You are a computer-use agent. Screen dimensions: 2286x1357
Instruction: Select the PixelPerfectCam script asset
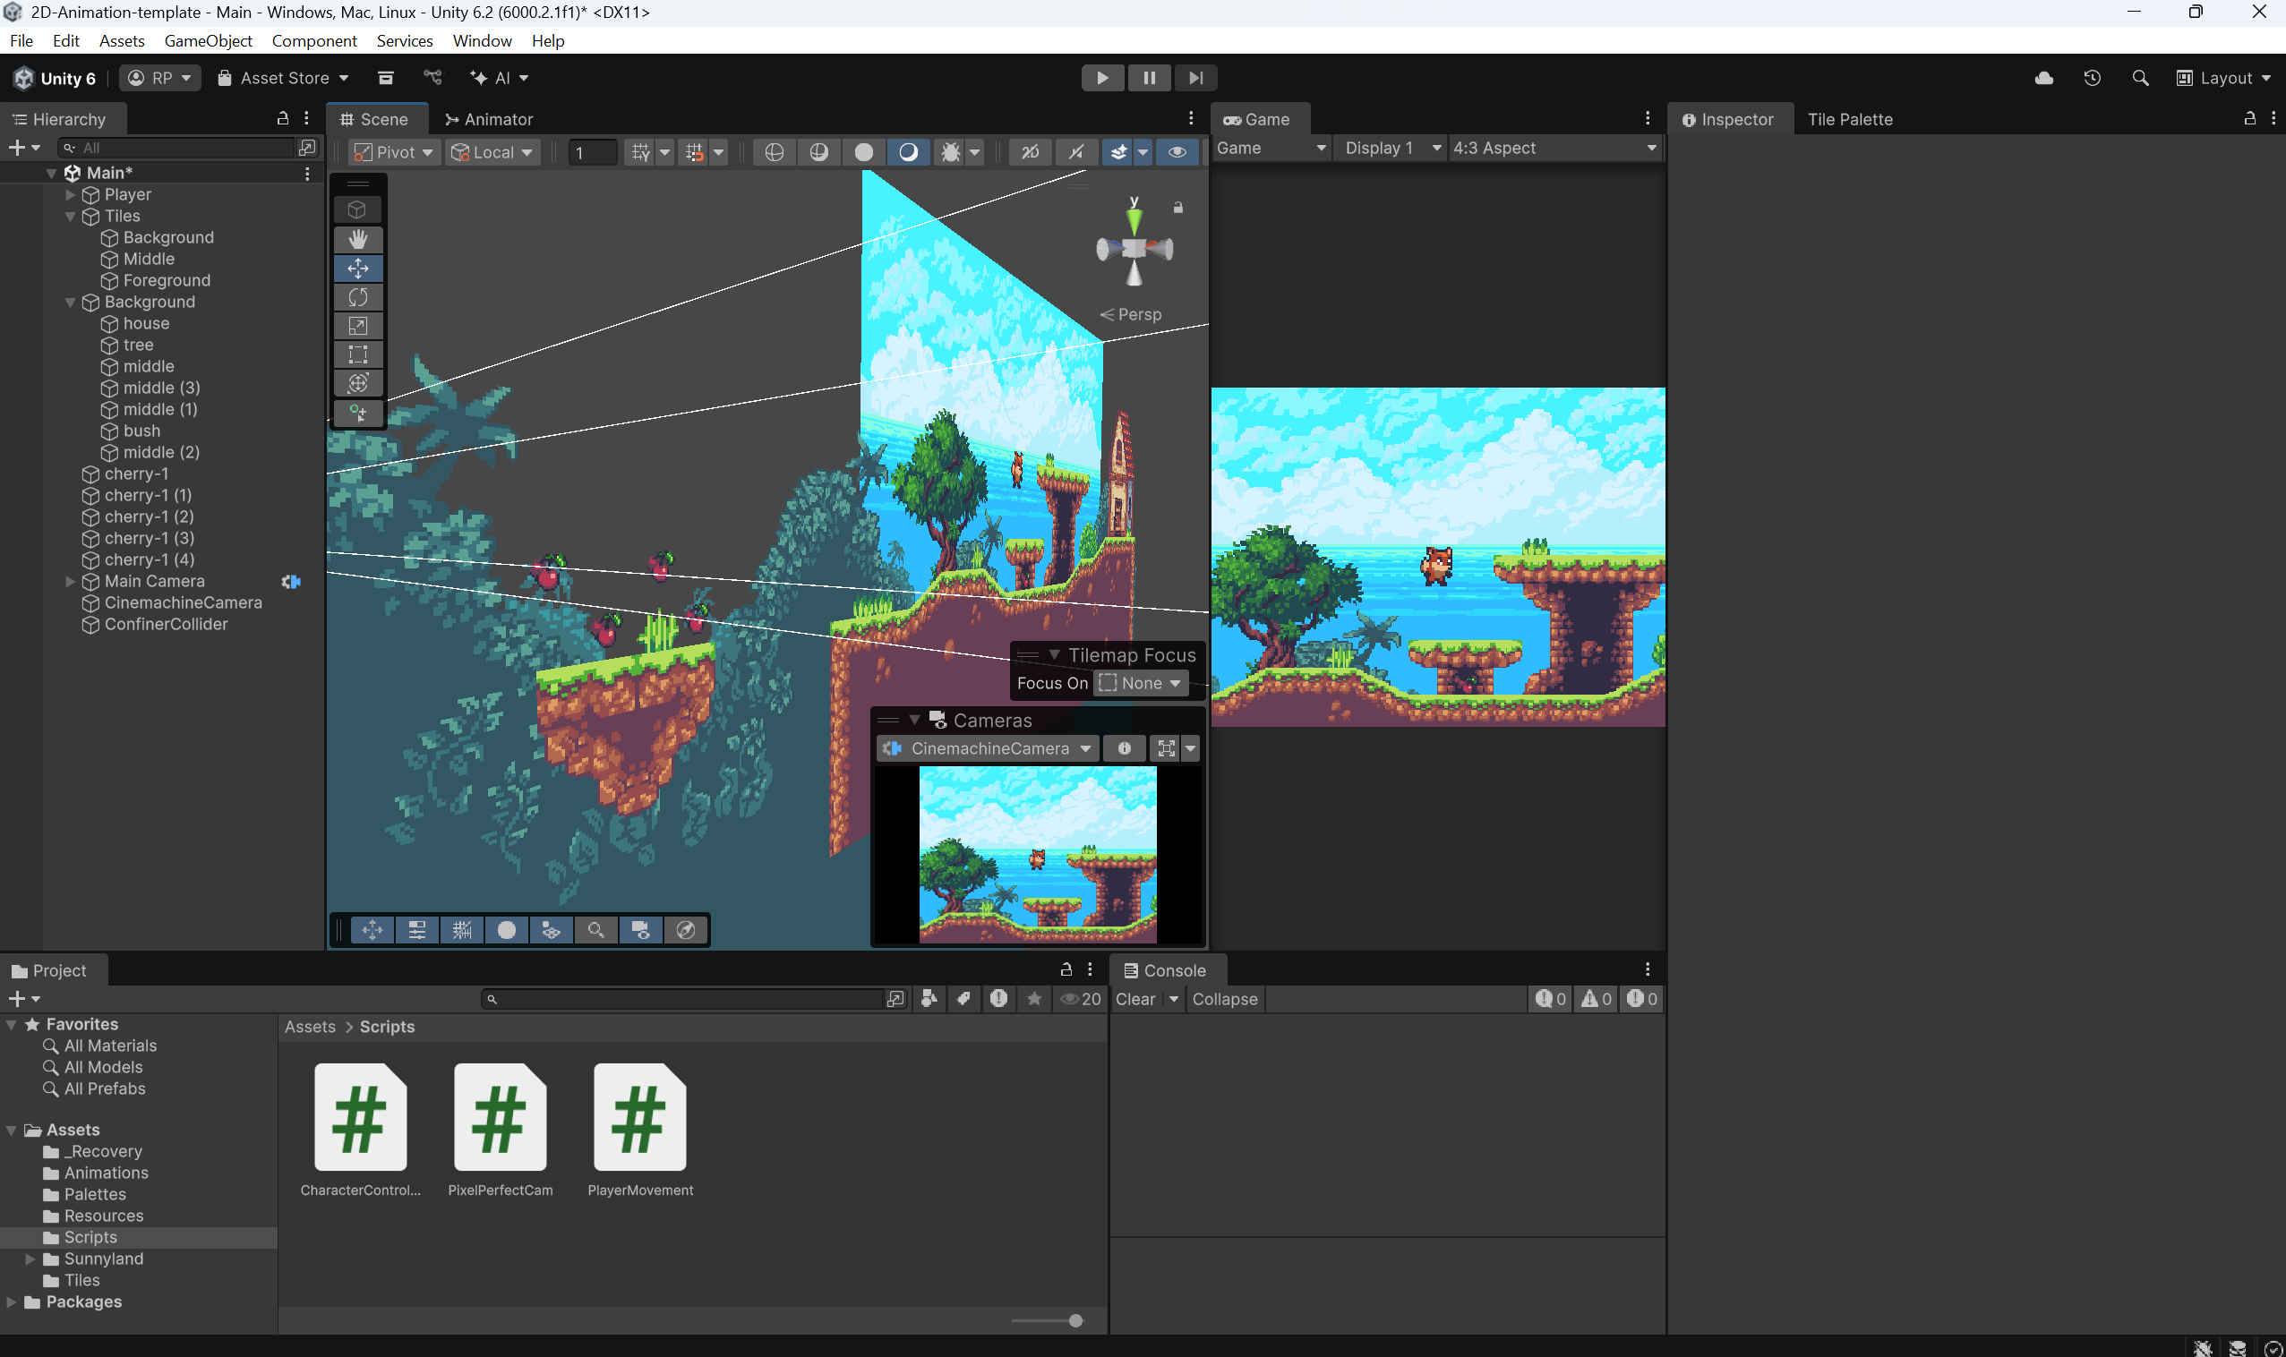(x=501, y=1131)
